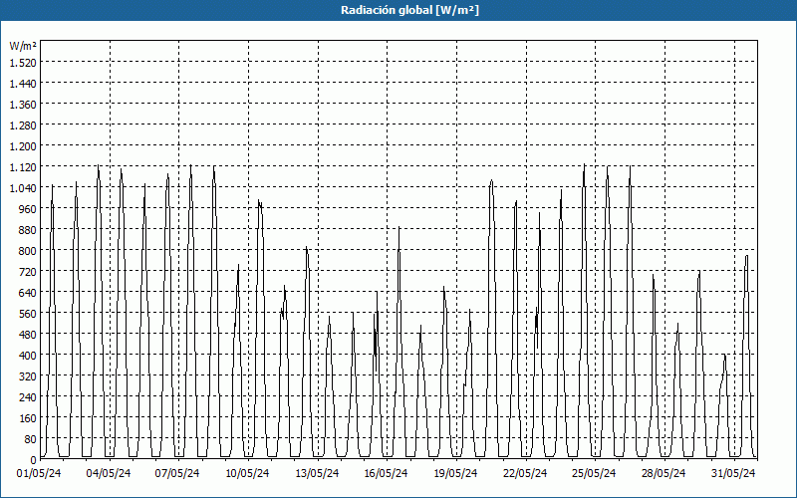Click the 25/05/24 date label
797x498 pixels.
tap(594, 473)
